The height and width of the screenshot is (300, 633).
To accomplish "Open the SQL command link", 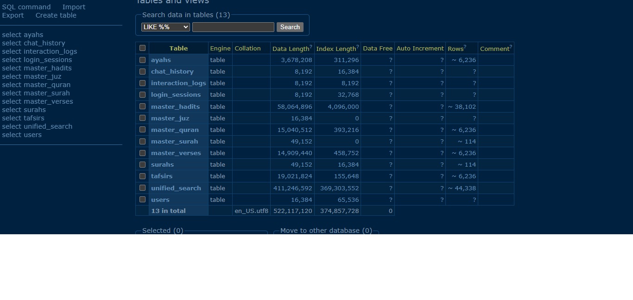I will coord(26,7).
